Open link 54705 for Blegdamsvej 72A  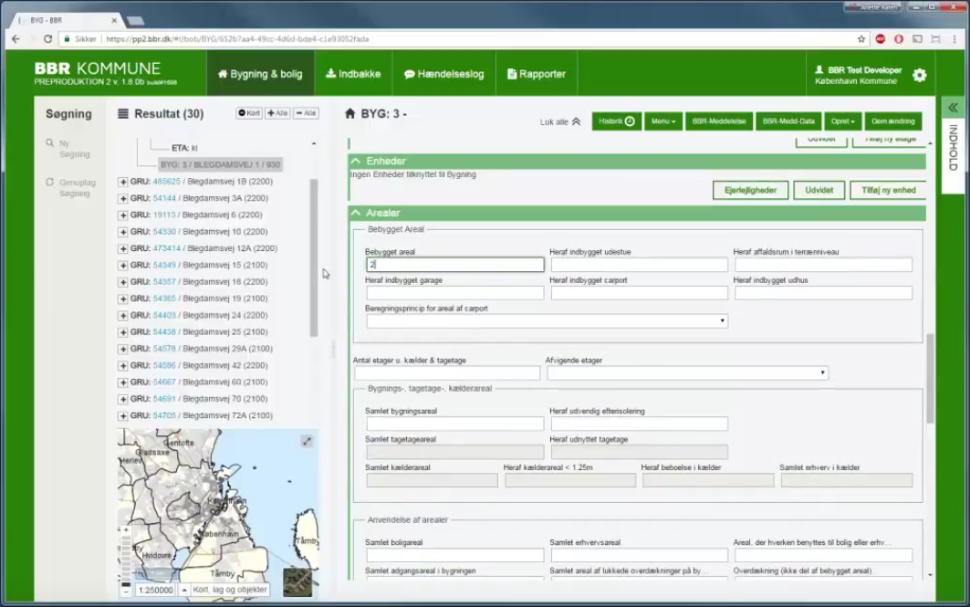(164, 415)
